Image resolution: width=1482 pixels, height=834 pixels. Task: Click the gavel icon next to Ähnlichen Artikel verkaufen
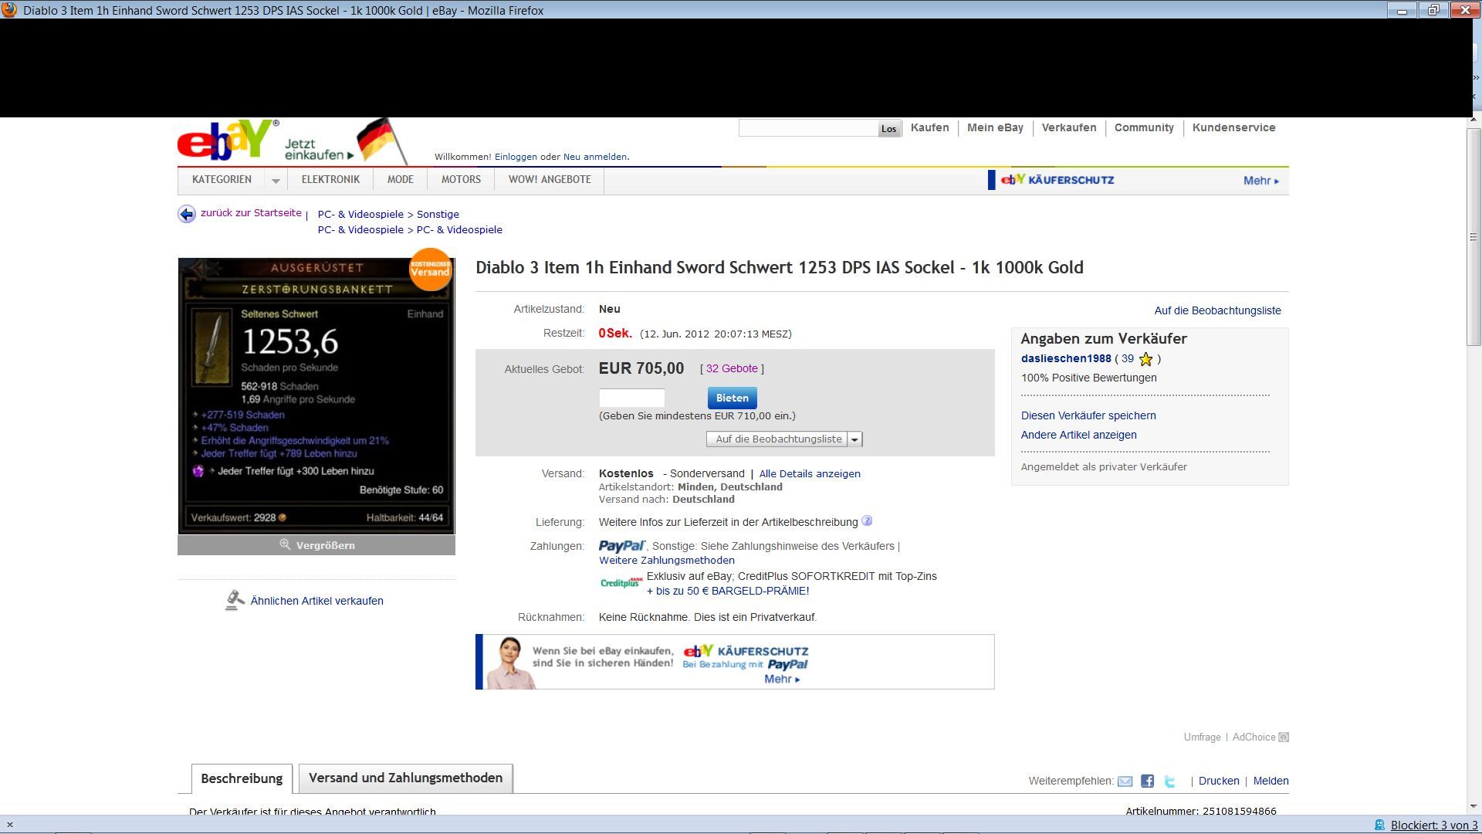pos(235,600)
